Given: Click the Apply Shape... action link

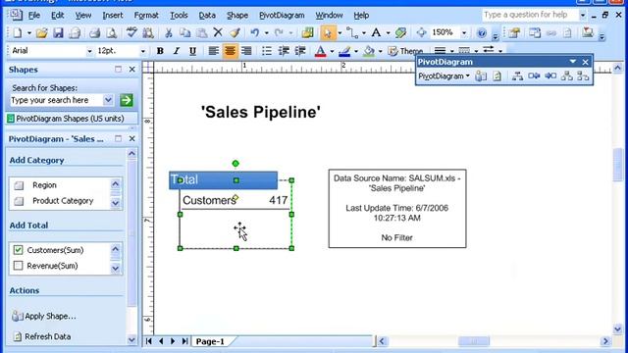Looking at the screenshot, I should pos(44,316).
